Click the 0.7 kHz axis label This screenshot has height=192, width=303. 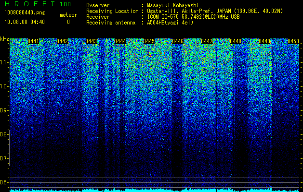(x=3, y=158)
